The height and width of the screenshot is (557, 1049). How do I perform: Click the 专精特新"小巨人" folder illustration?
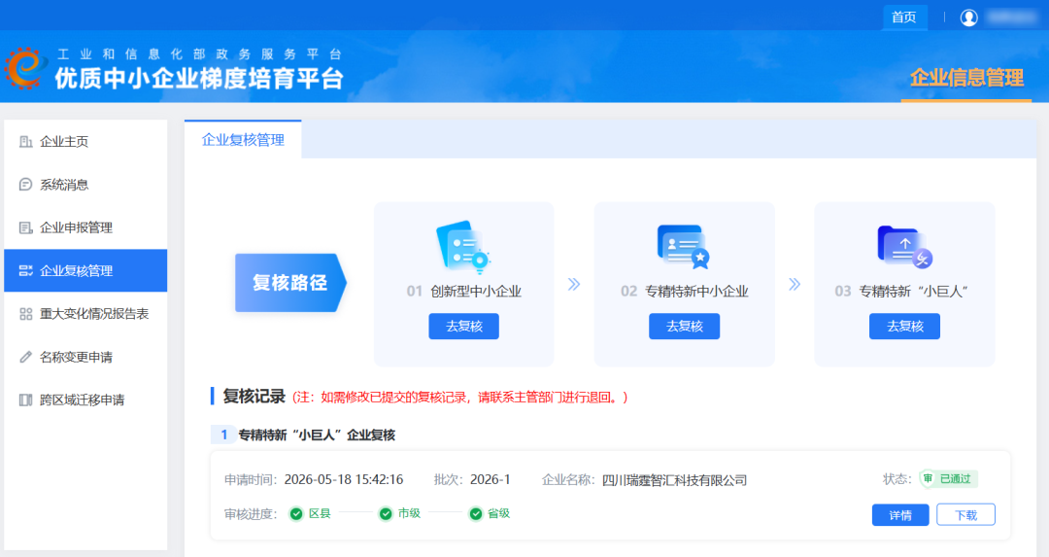pyautogui.click(x=904, y=246)
